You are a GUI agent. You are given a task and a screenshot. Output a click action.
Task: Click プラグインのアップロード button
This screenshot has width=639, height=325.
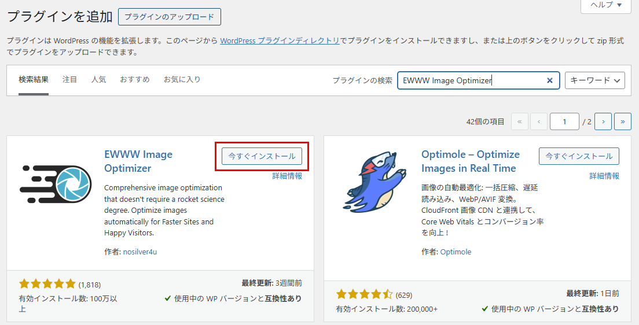[x=170, y=17]
